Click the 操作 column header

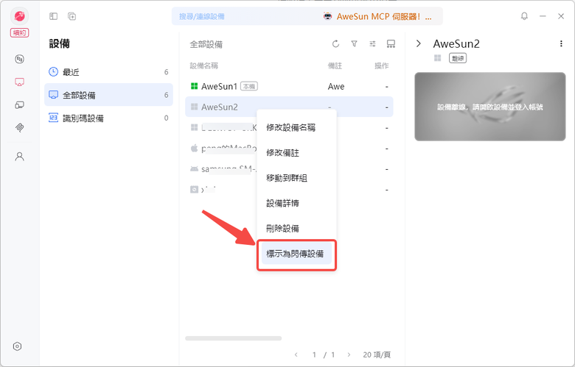381,66
